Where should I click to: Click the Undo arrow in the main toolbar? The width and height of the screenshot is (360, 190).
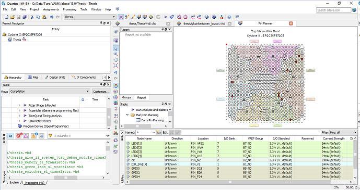52,17
